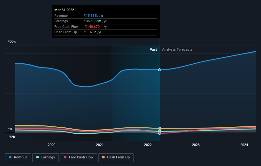Click the 2023 x-axis label
Viewport: 261px width, 166px height.
[x=196, y=145]
